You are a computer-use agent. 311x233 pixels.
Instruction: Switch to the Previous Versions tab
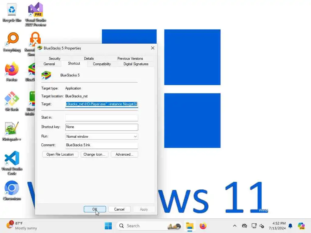(130, 59)
